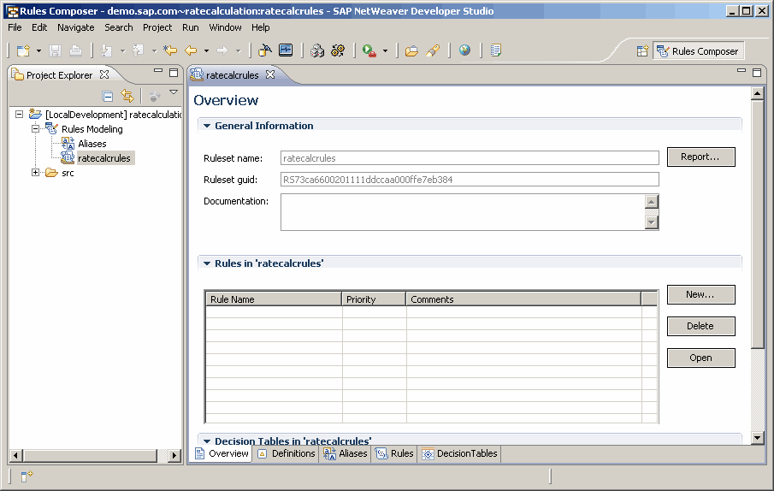The image size is (774, 491).
Task: Click the gears toolbar icon
Action: (338, 50)
